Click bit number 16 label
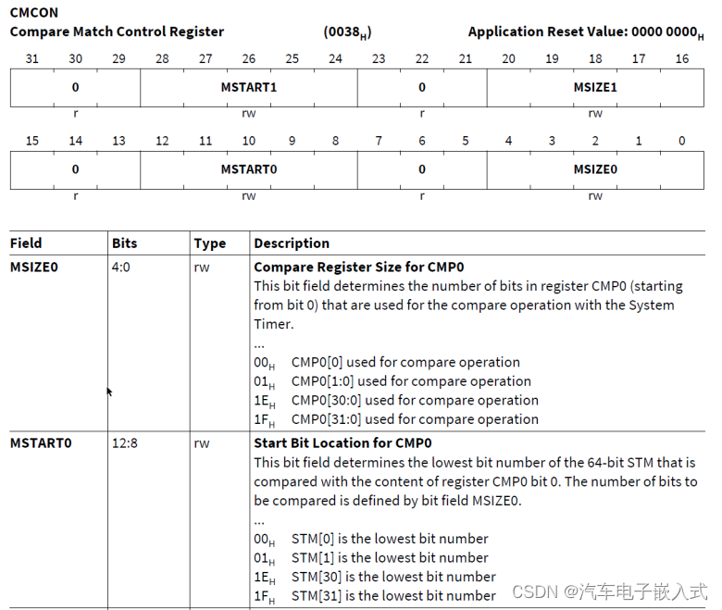This screenshot has width=722, height=610. click(682, 59)
